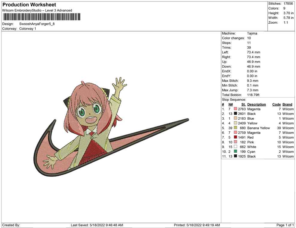Select the Magenta 2763 color swatch
Viewport: 296px width, 228px height.
(x=235, y=109)
